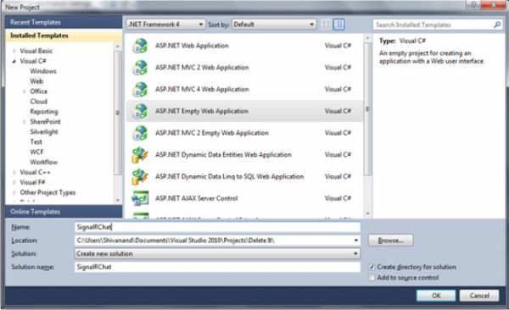Screen dimensions: 509x310
Task: Expand the Other Project Types node
Action: coord(14,192)
